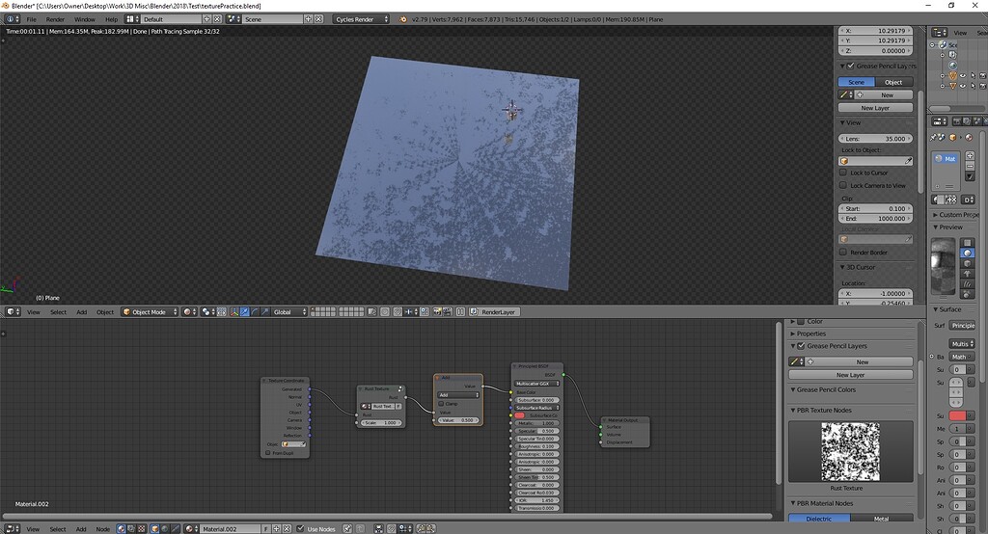Collapse the View panel
The width and height of the screenshot is (988, 534).
[843, 122]
